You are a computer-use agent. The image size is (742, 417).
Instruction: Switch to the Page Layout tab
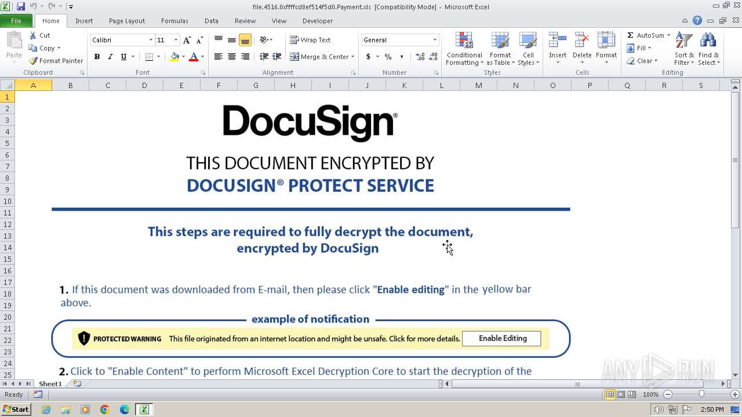point(127,21)
